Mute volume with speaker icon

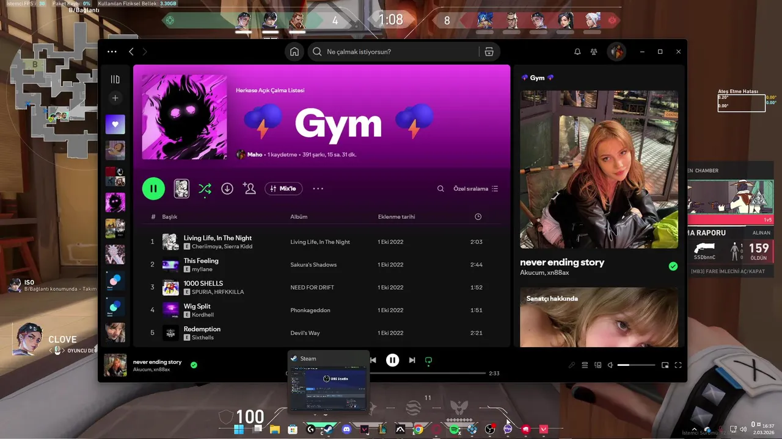(610, 365)
